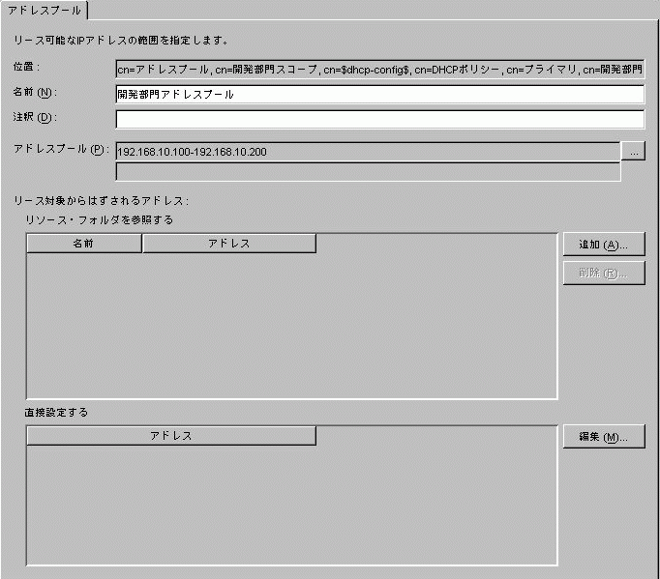Click the リース対象からはずされるアドレス label
This screenshot has width=660, height=579.
pyautogui.click(x=102, y=201)
